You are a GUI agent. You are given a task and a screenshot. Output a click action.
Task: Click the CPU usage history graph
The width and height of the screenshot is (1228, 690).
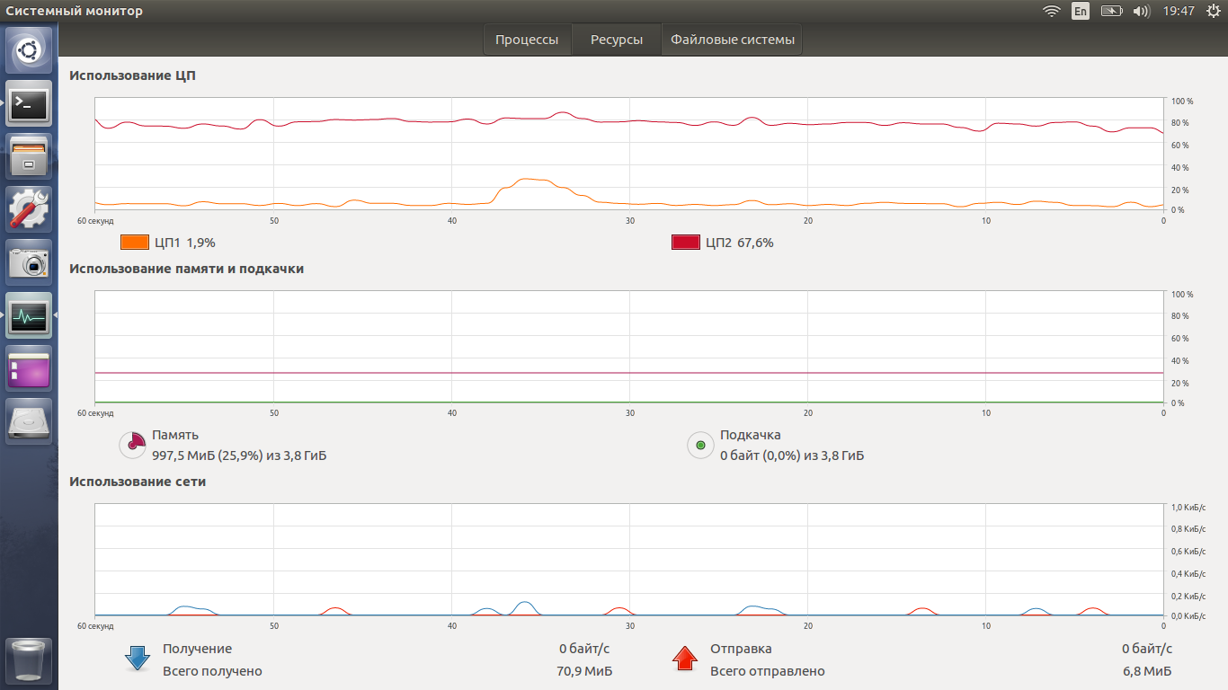click(629, 154)
